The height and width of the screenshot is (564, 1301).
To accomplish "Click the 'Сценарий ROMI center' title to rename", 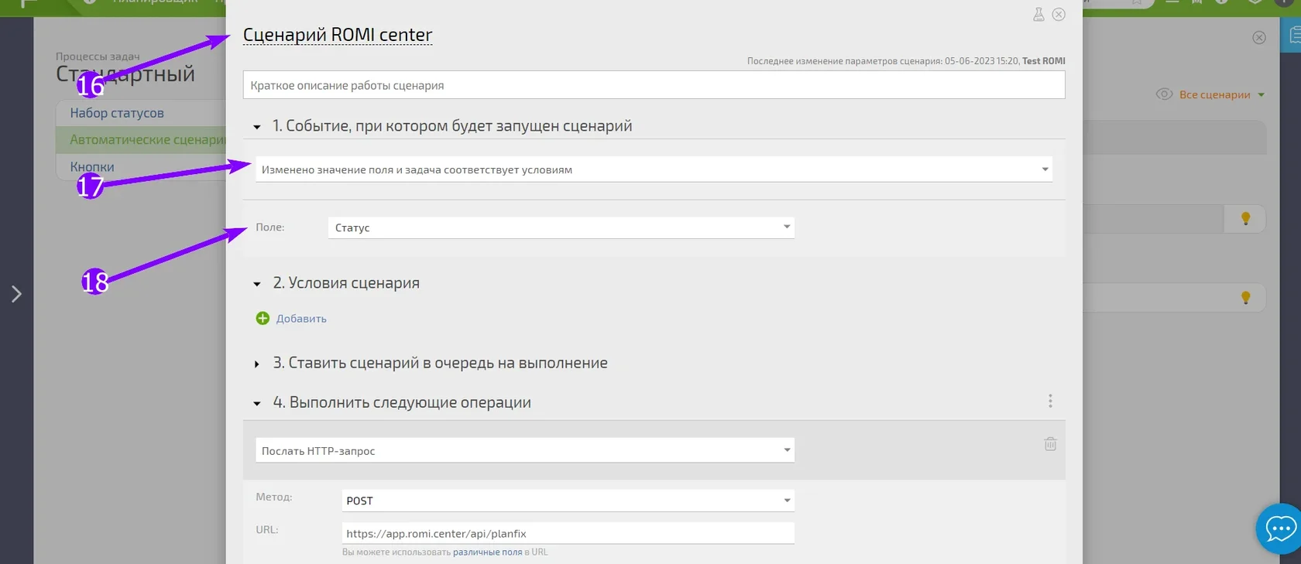I will click(x=338, y=35).
